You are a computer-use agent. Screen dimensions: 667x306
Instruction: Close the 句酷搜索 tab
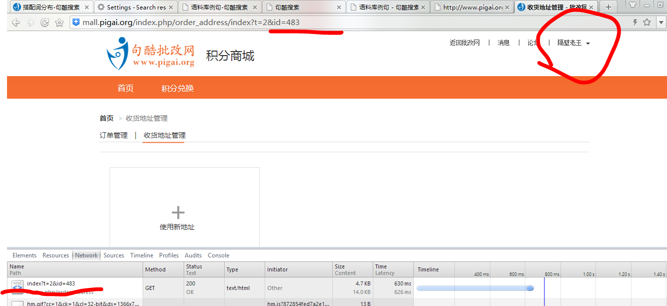[x=339, y=8]
